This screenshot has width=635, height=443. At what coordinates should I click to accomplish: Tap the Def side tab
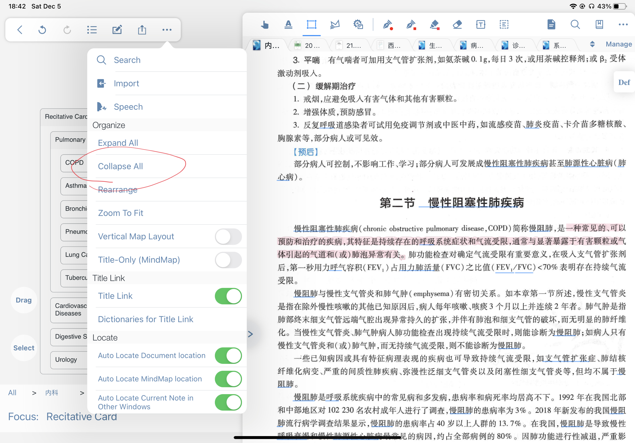[624, 82]
